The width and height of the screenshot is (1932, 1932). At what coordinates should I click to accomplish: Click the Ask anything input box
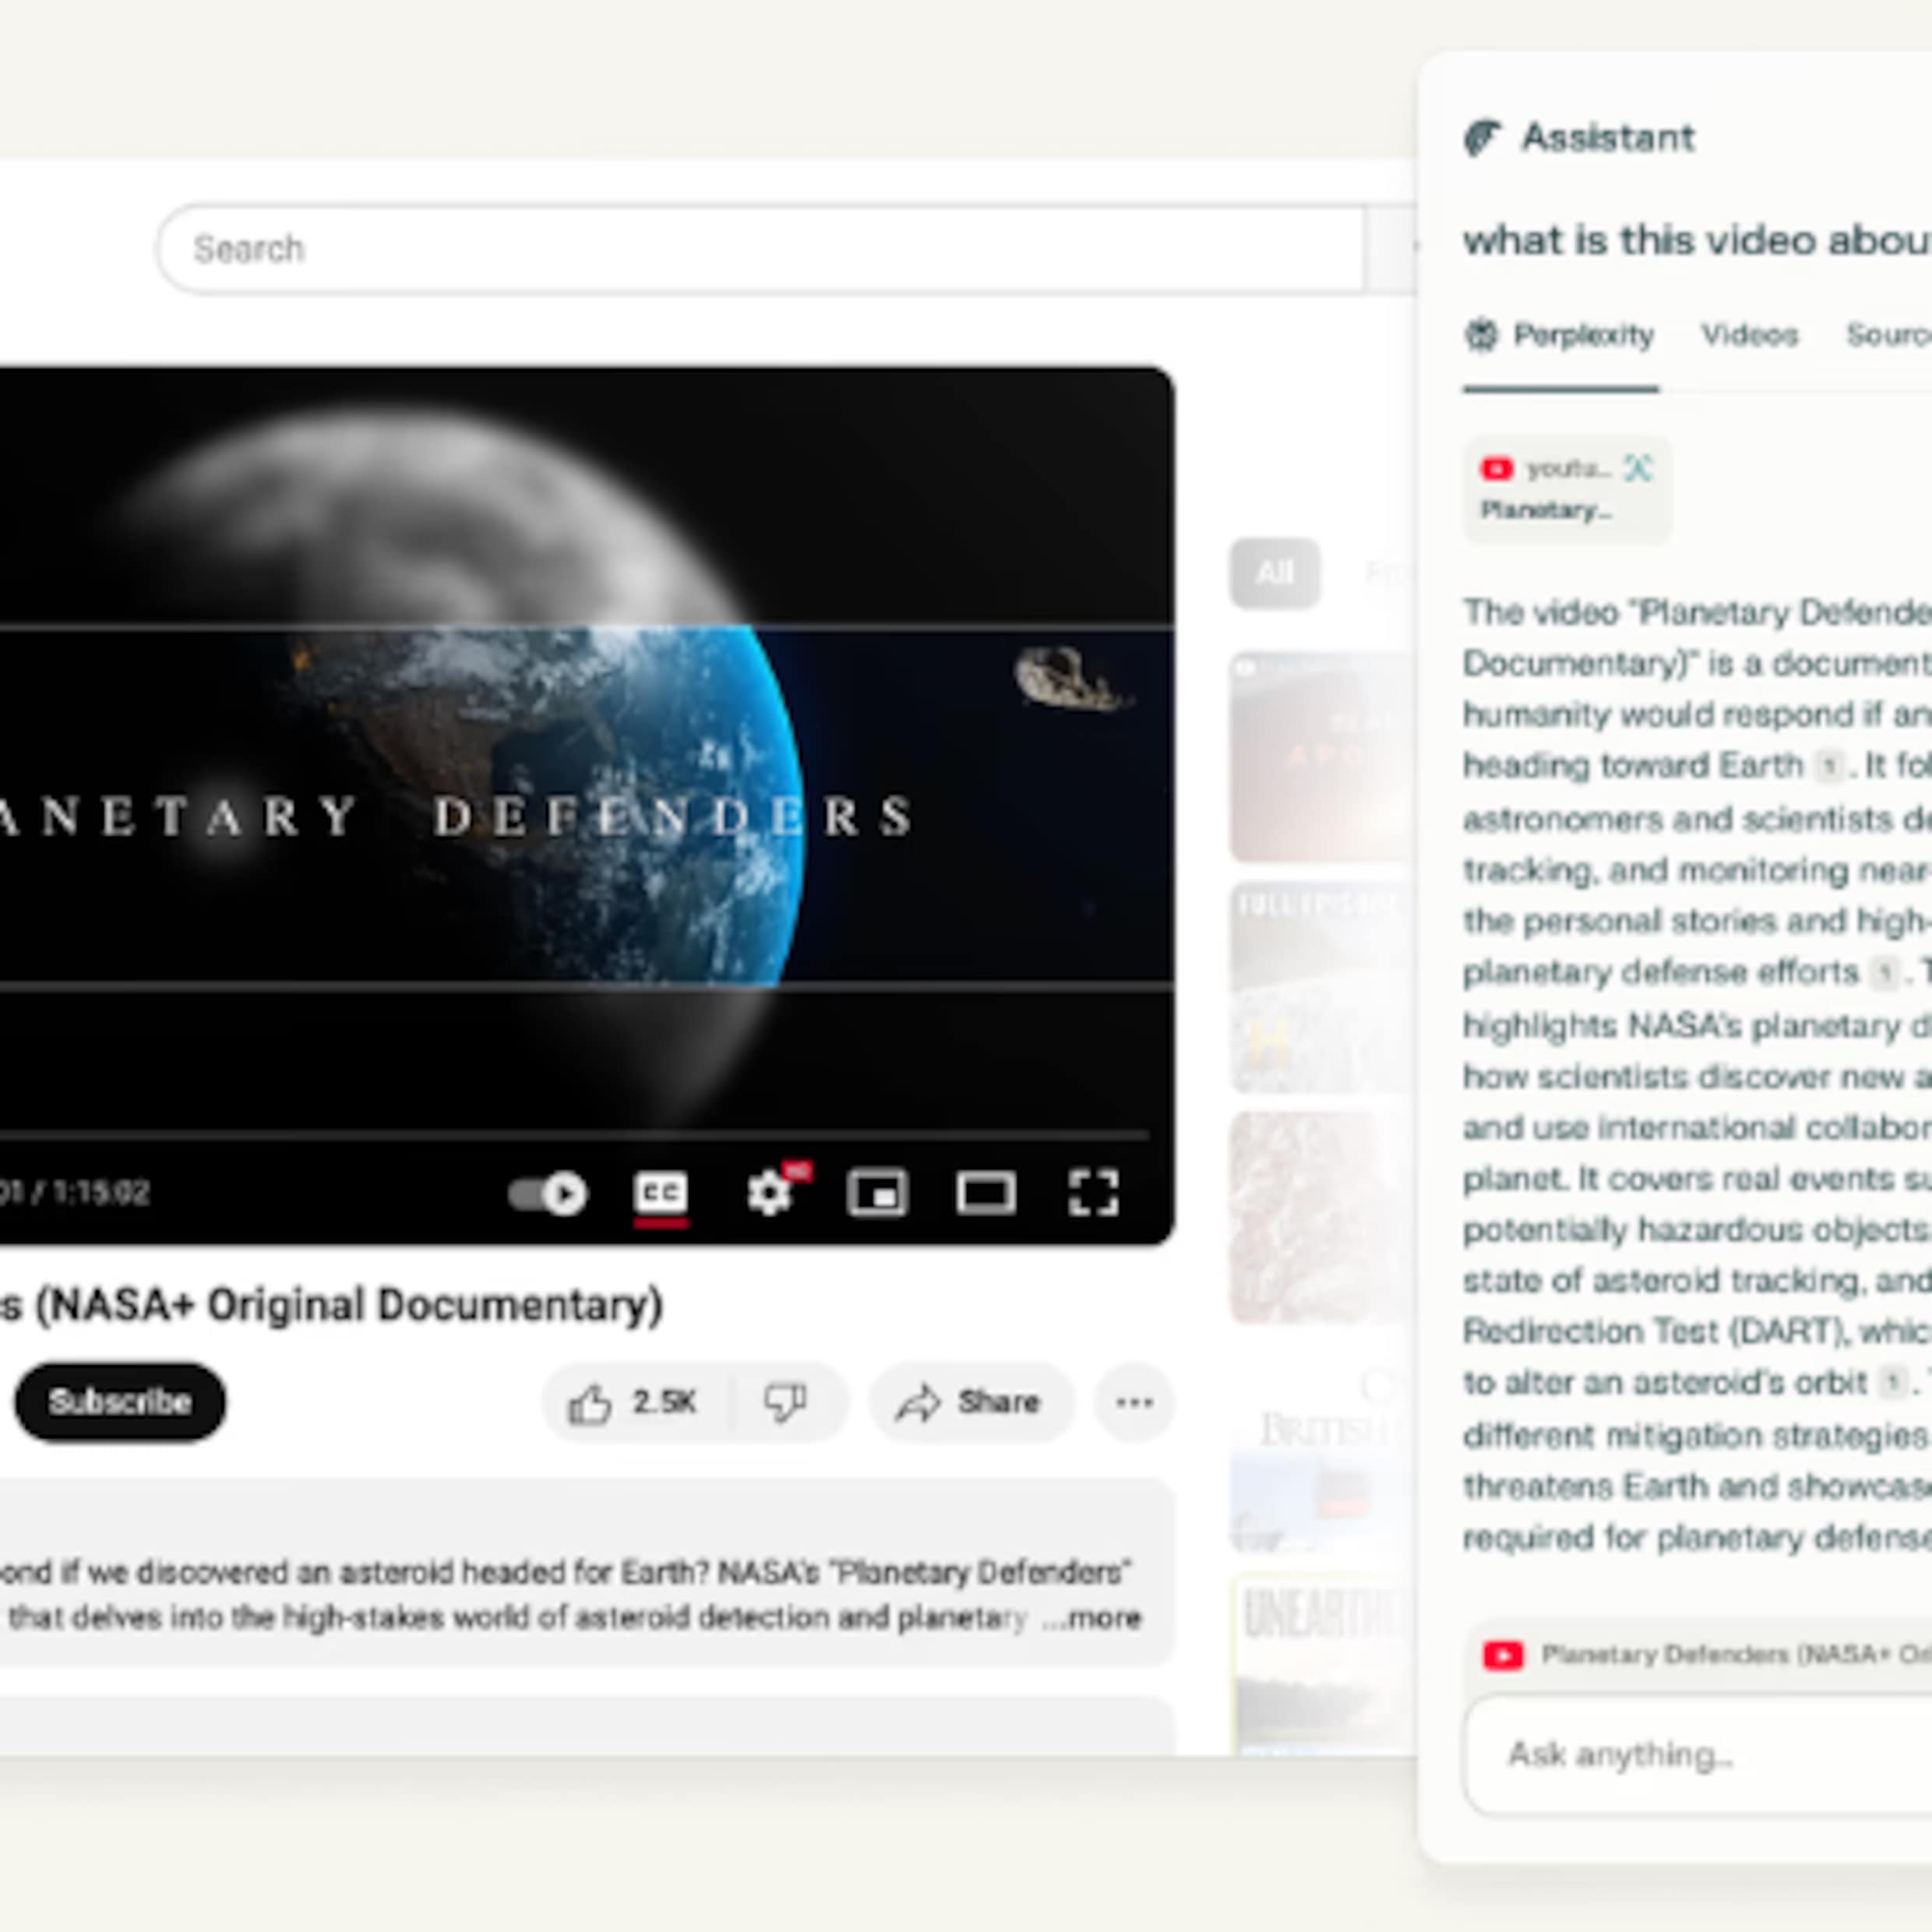click(x=1700, y=1754)
